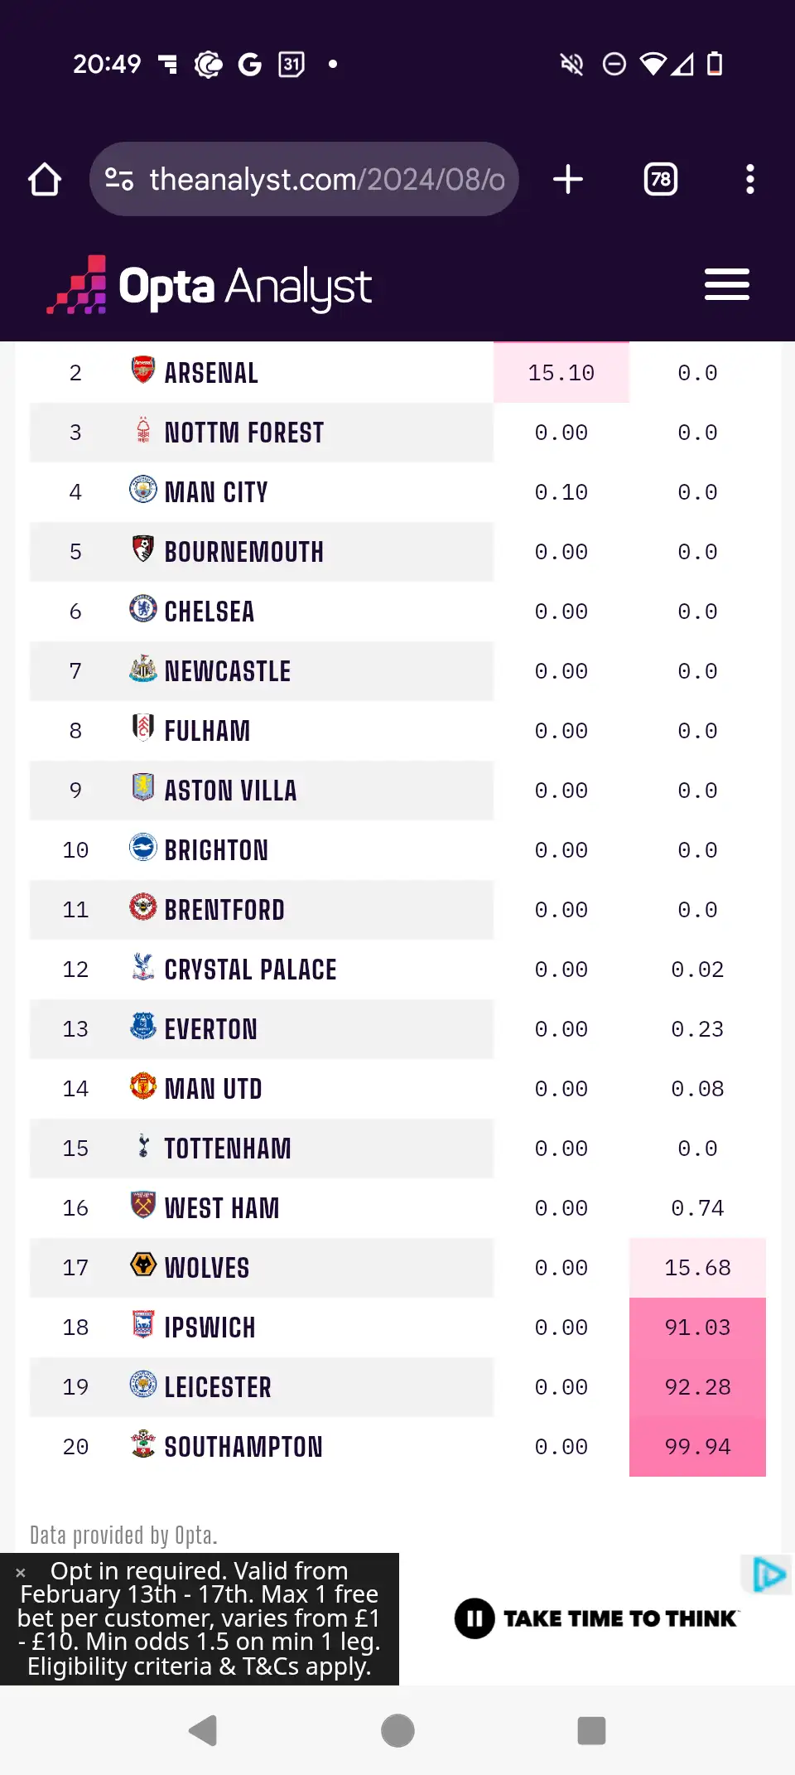795x1775 pixels.
Task: Expand the Opta Analyst hamburger menu
Action: (x=726, y=284)
